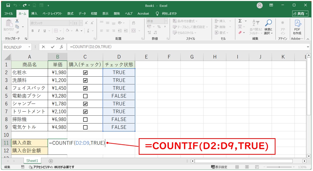313x171 pixels.
Task: Click the Cut scissors icon
Action: click(x=17, y=21)
